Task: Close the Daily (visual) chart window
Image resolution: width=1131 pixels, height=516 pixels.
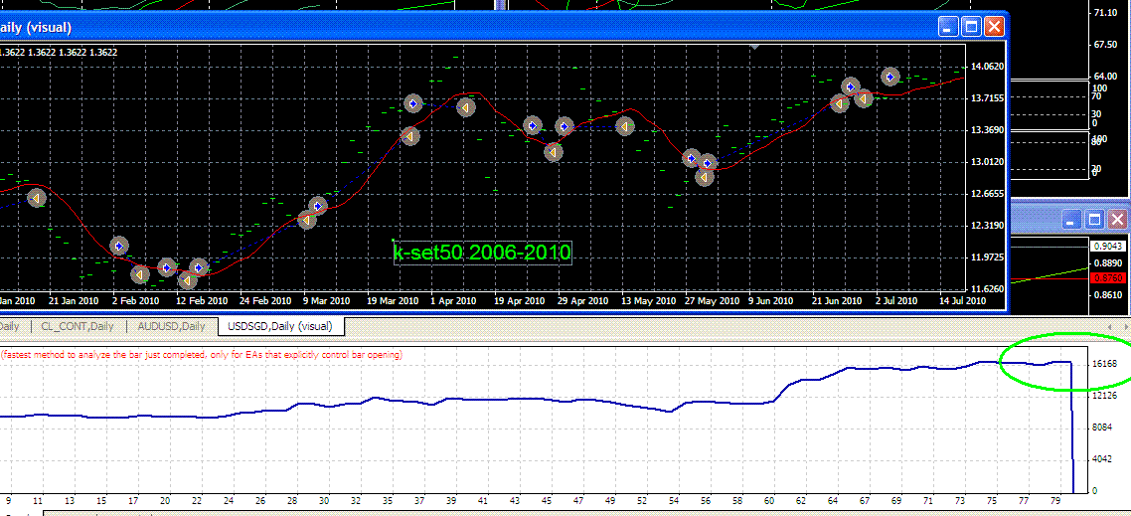Action: click(994, 28)
